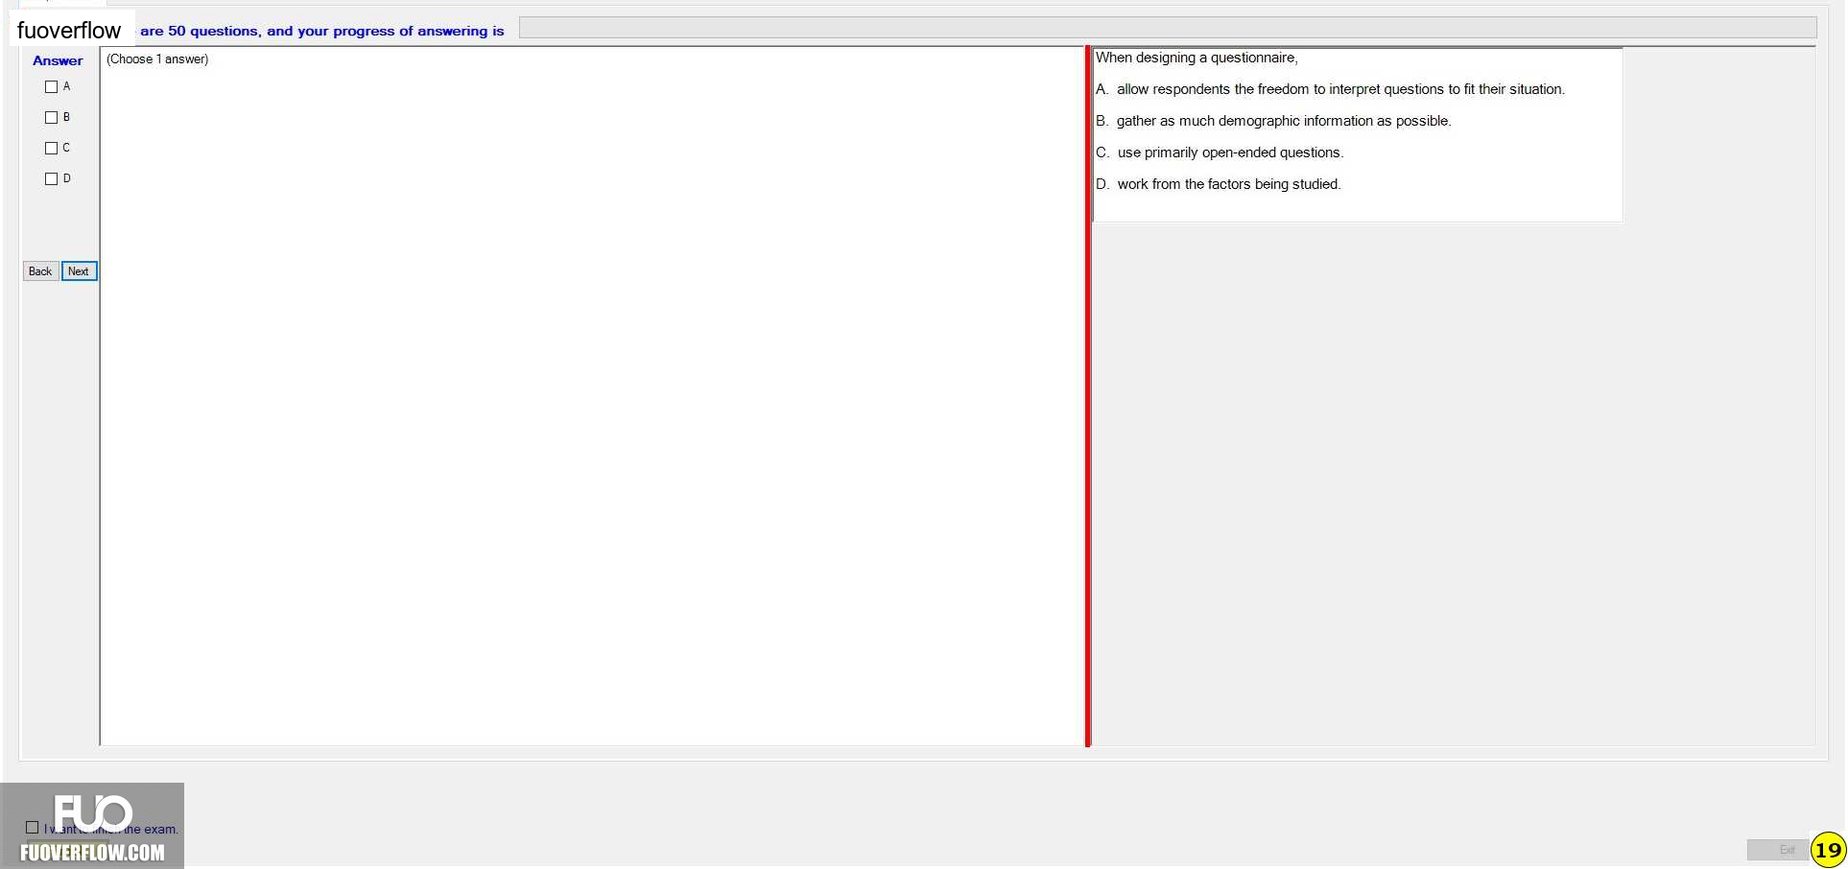Check answer option B checkbox

52,118
